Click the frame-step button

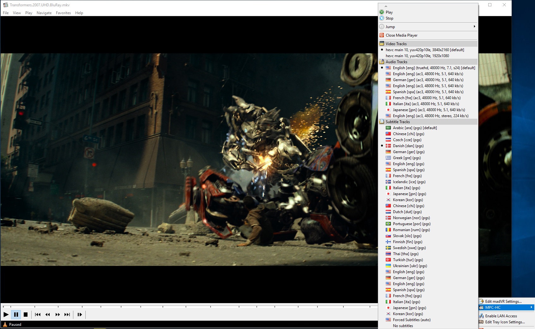click(80, 314)
